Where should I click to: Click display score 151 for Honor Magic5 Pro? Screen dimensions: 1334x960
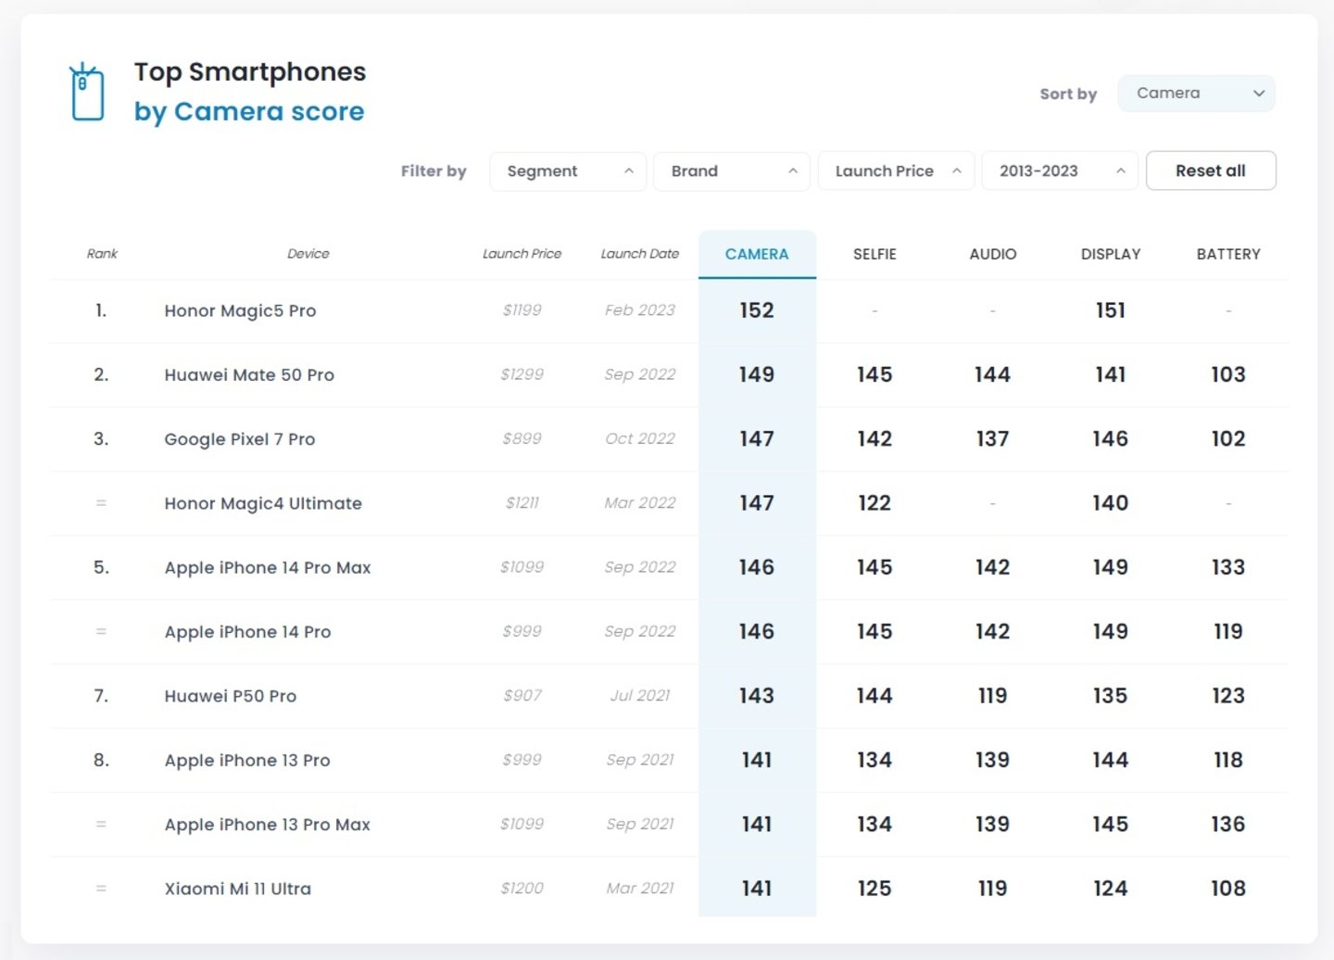[x=1111, y=310]
